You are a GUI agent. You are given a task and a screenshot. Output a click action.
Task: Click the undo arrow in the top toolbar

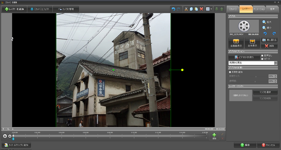(x=173, y=9)
